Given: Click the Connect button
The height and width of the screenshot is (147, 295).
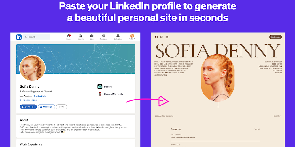Looking at the screenshot, I should 28,107.
